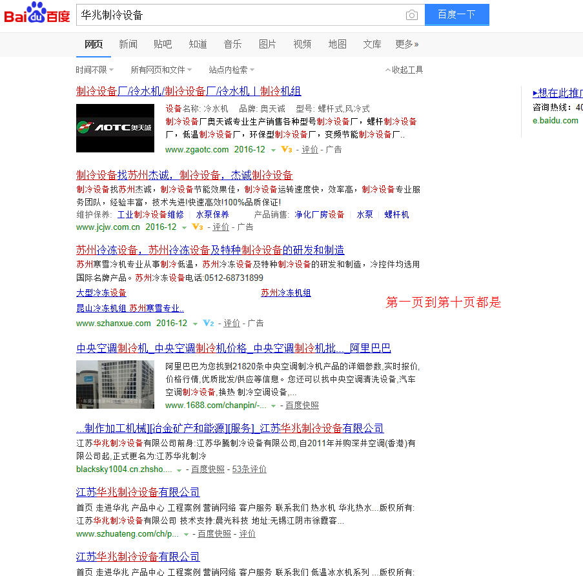Open camera image search icon

click(412, 15)
